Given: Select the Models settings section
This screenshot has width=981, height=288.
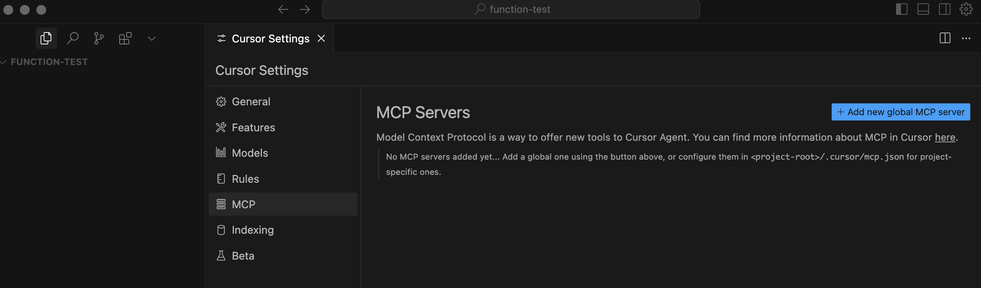Looking at the screenshot, I should click(250, 153).
